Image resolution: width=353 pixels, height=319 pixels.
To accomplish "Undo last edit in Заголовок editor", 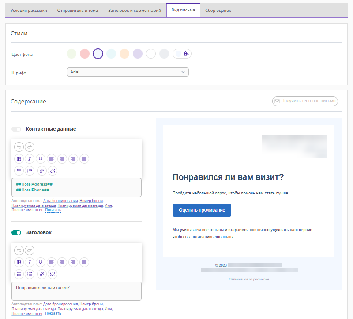I will point(19,250).
